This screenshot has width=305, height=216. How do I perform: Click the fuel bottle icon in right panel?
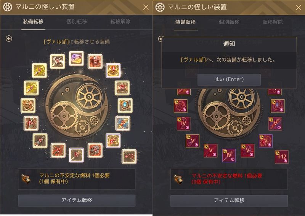178,179
